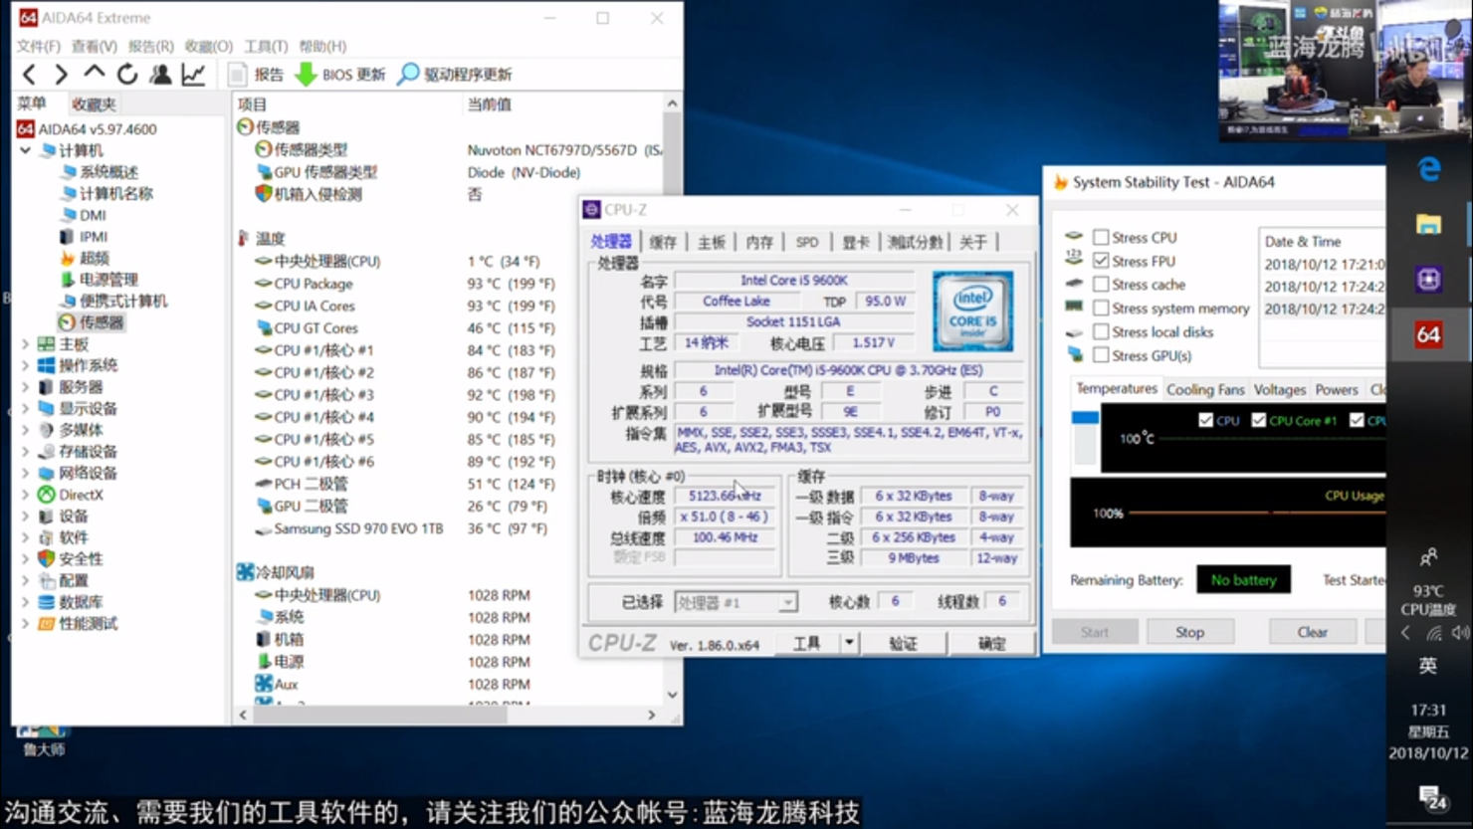Viewport: 1473px width, 829px height.
Task: Select the DirectX tree item
Action: (71, 495)
